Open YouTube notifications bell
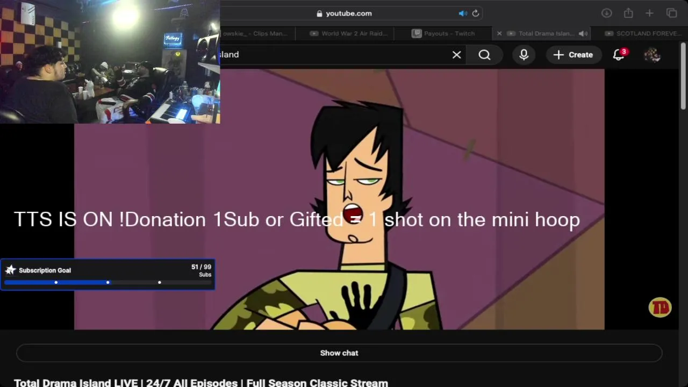 tap(619, 55)
